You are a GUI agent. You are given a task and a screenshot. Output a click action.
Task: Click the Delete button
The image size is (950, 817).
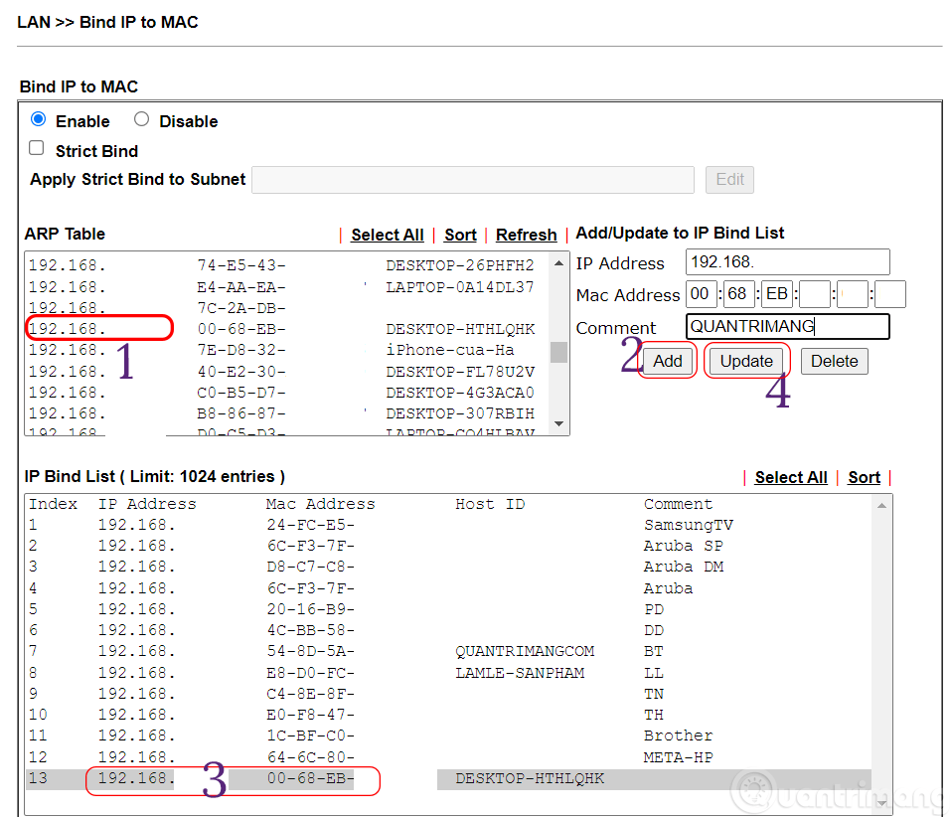tap(834, 361)
